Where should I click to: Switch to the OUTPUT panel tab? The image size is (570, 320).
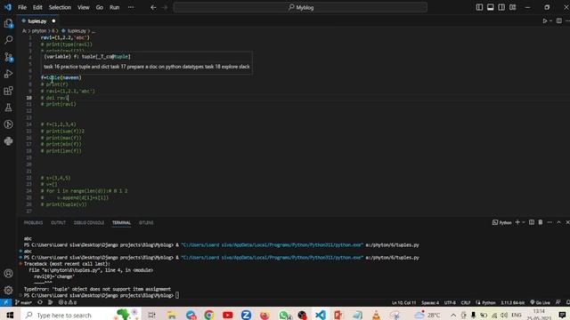click(58, 222)
